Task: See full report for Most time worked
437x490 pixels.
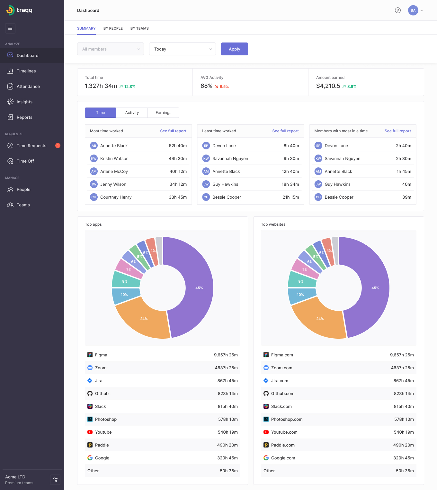Action: point(173,131)
